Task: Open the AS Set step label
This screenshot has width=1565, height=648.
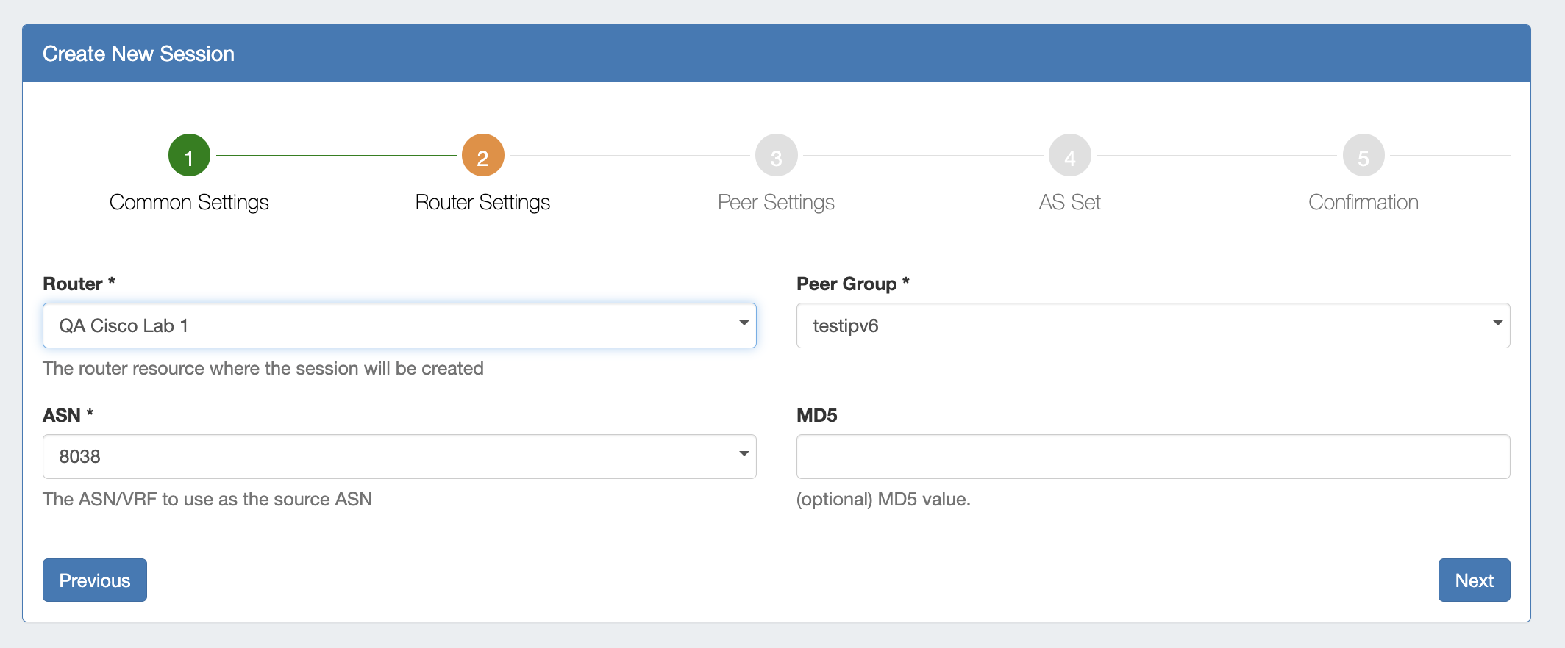Action: pyautogui.click(x=1069, y=202)
